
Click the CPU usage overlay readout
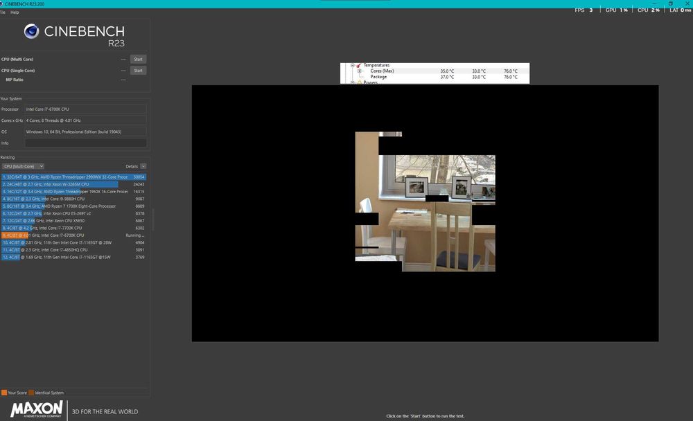click(x=649, y=10)
